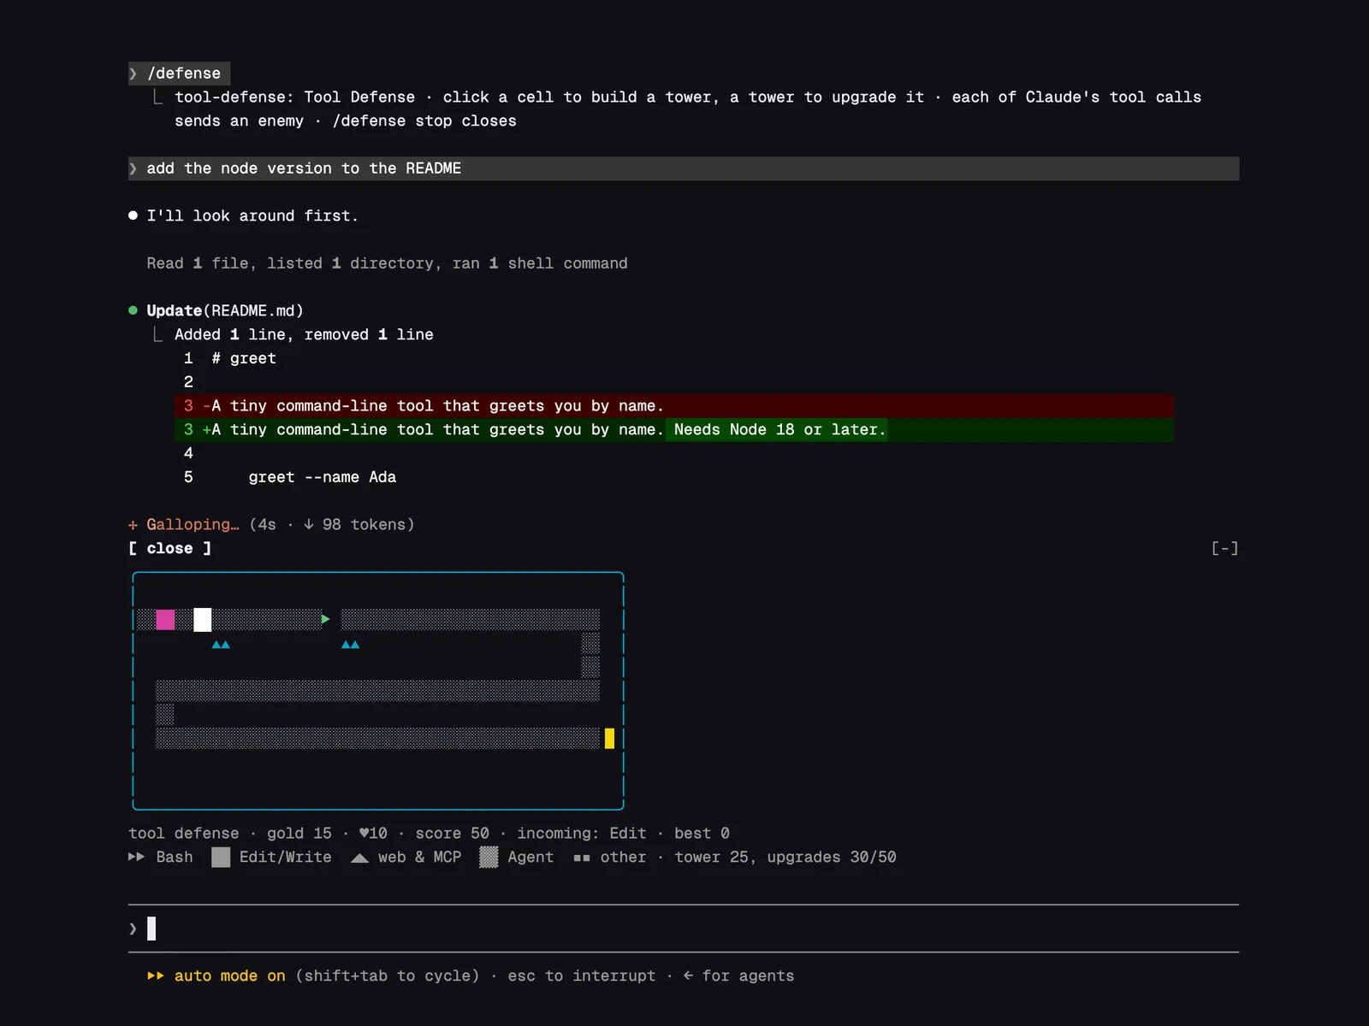The height and width of the screenshot is (1026, 1369).
Task: Click 'esc to interrupt' hint
Action: 582,976
